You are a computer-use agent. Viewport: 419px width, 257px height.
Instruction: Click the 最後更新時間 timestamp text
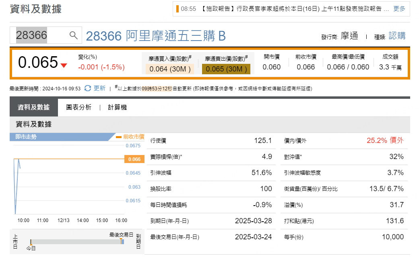(45, 88)
